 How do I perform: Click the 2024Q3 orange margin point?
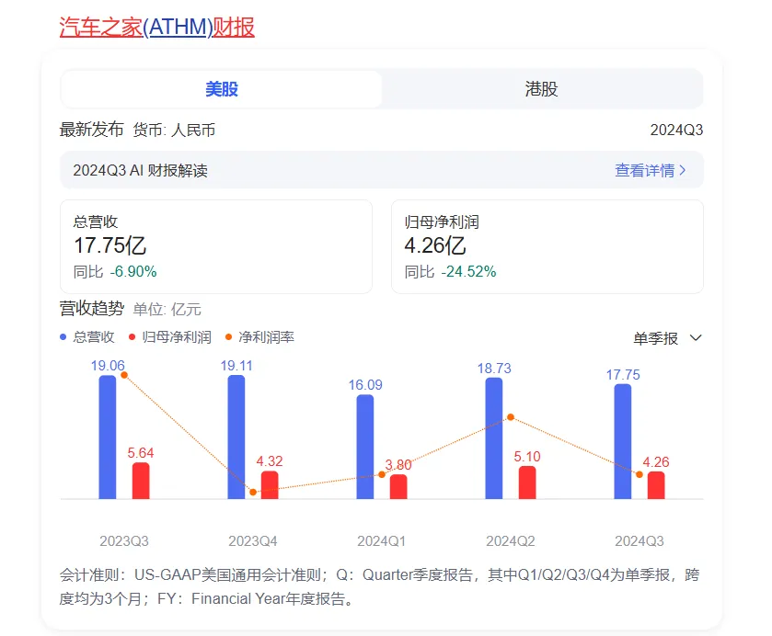point(639,474)
